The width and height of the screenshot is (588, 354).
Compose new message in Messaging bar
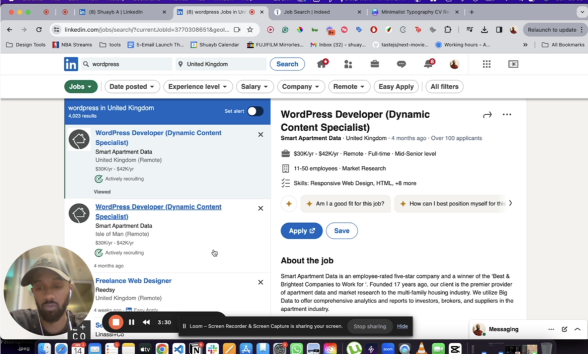(x=564, y=329)
